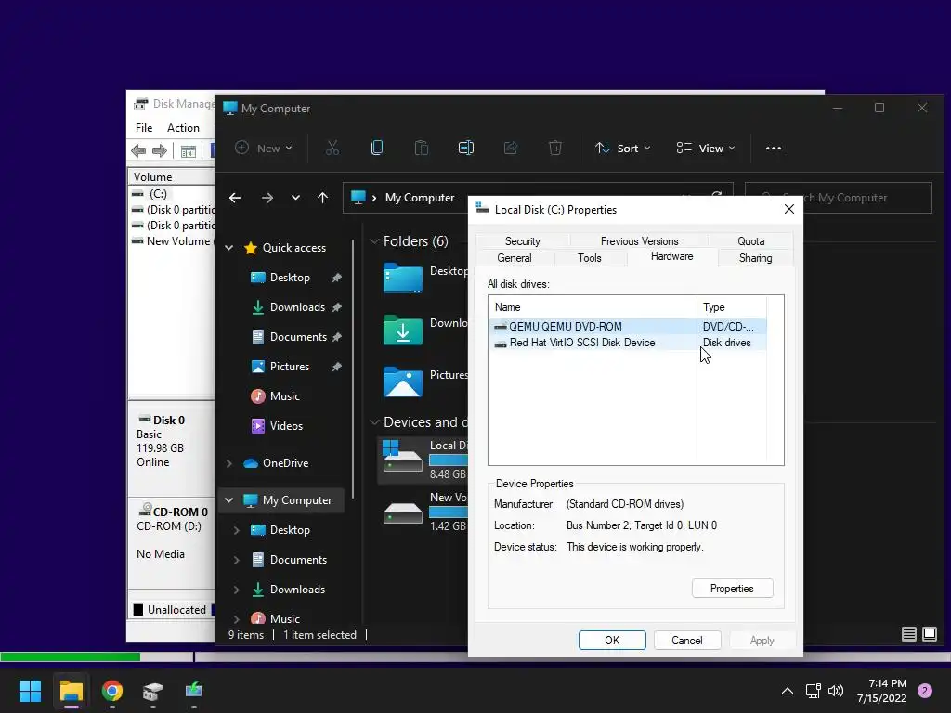The height and width of the screenshot is (713, 951).
Task: Click the volume speaker tray icon
Action: [x=836, y=691]
